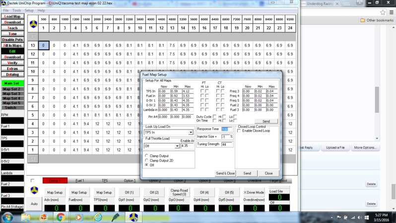Screen dimensions: 396x223
Task: Open the Help menu
Action: pyautogui.click(x=41, y=10)
